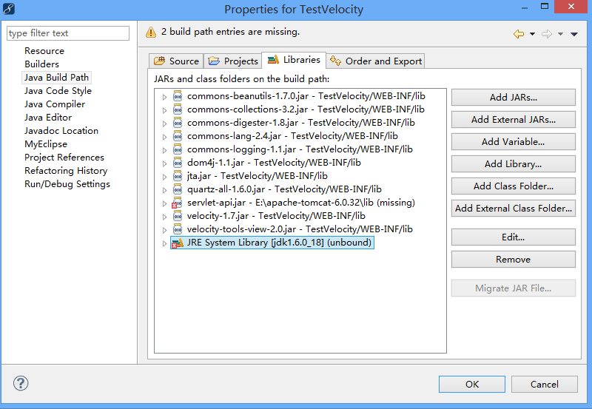
Task: Open back history dropdown arrow
Action: [x=532, y=34]
